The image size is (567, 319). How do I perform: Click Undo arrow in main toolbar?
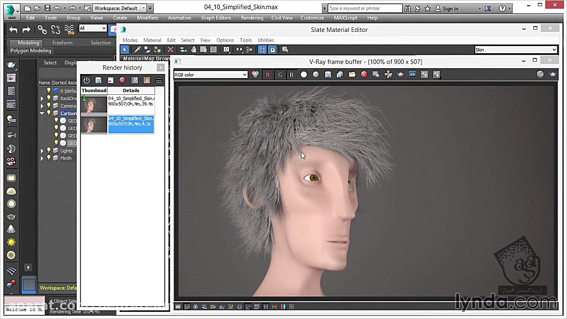pos(13,30)
